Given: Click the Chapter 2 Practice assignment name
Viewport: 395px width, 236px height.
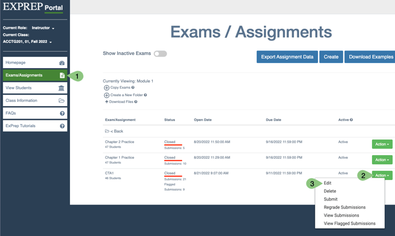Looking at the screenshot, I should pos(119,142).
